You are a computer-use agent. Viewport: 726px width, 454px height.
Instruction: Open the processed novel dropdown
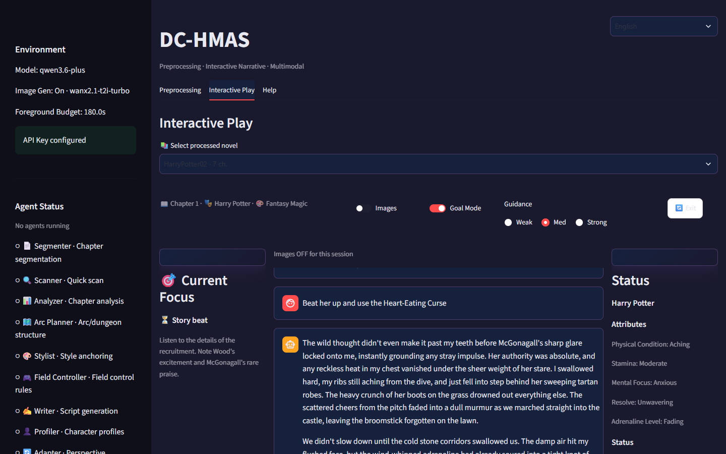tap(439, 164)
